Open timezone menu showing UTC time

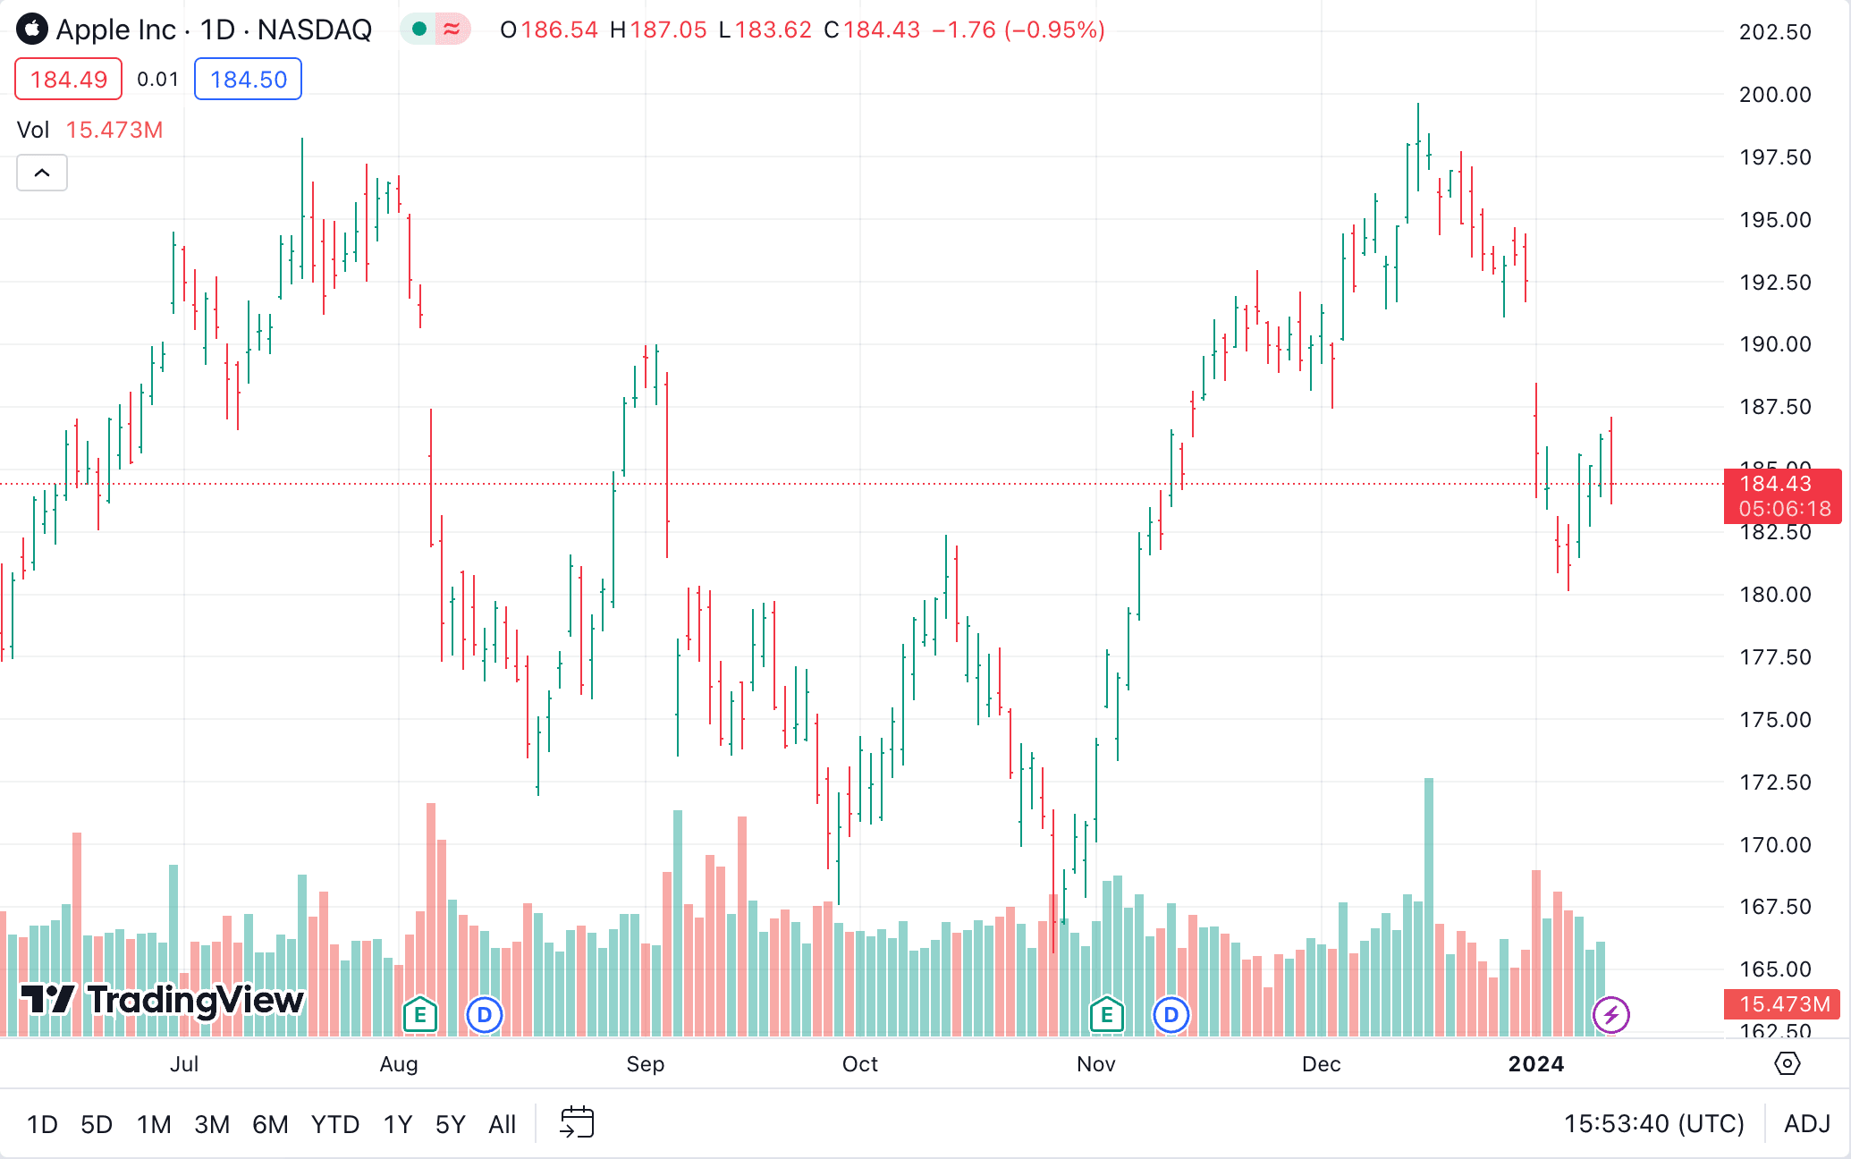click(x=1653, y=1123)
